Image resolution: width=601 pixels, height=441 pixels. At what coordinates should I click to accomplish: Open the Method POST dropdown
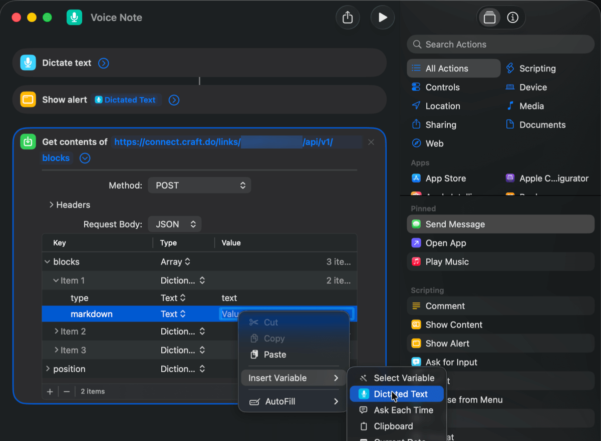tap(199, 185)
